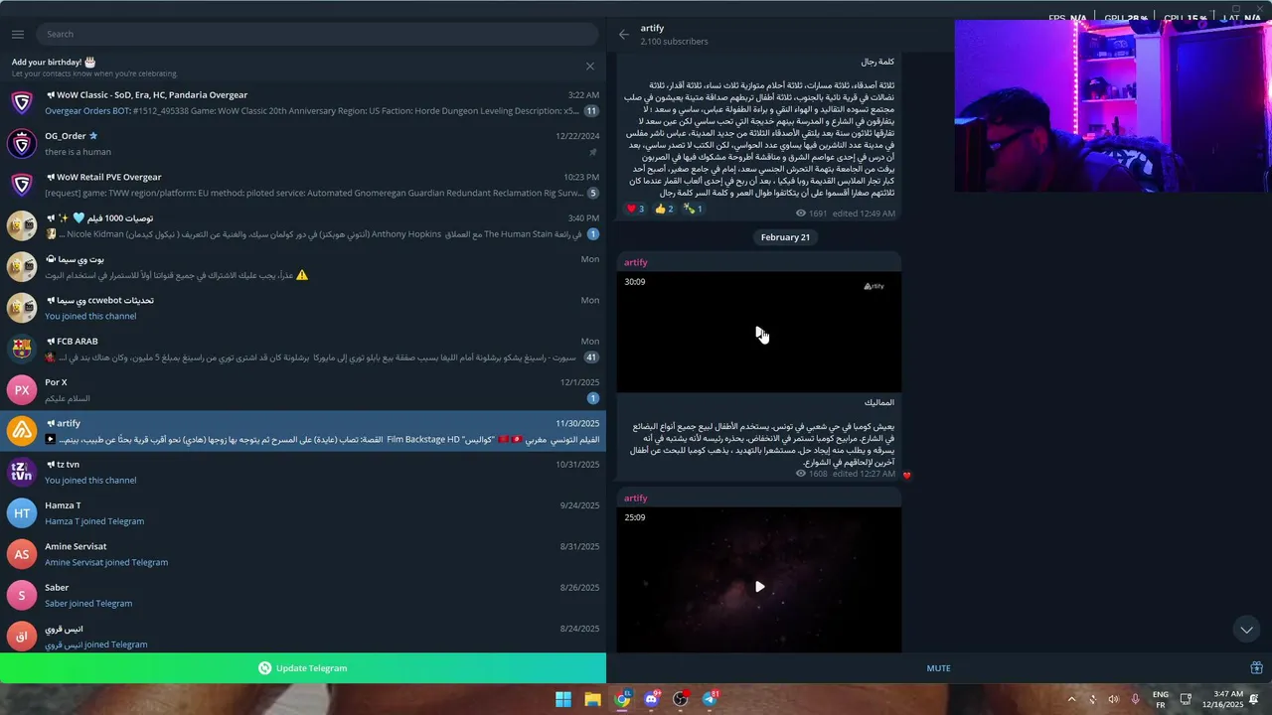Open artify channel info from header

674,35
